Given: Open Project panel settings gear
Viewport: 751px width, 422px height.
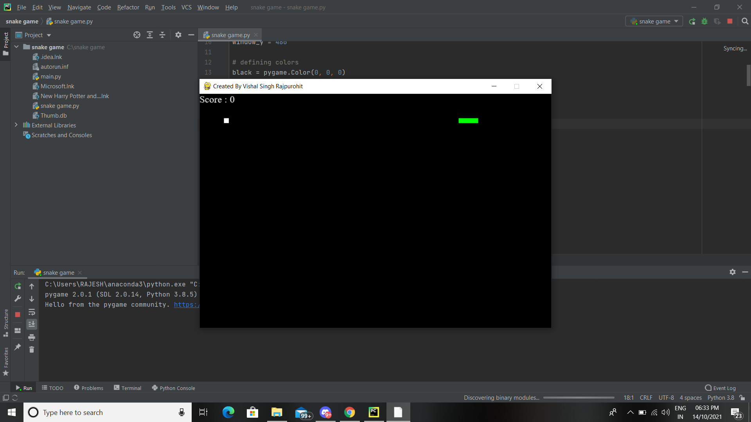Looking at the screenshot, I should click(x=178, y=35).
